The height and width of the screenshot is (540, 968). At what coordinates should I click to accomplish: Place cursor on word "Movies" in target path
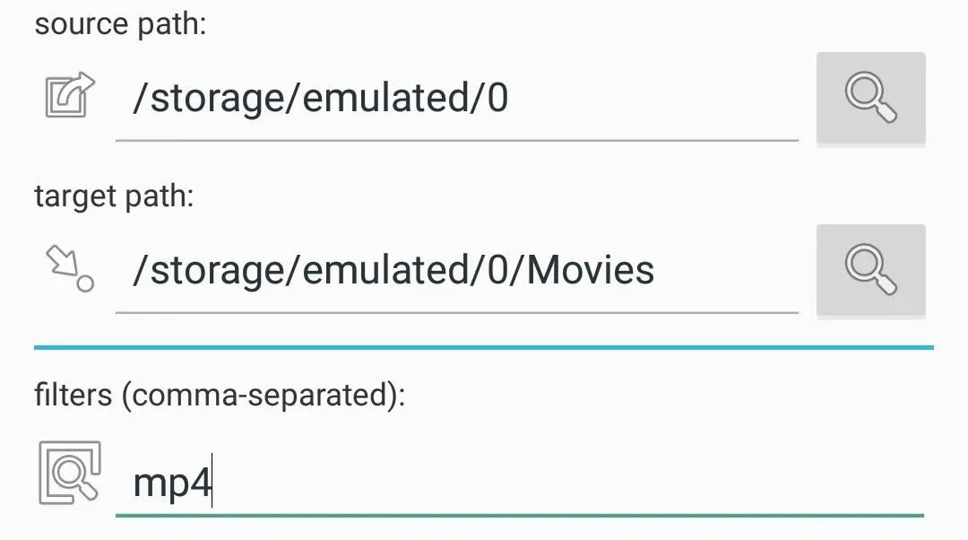590,271
